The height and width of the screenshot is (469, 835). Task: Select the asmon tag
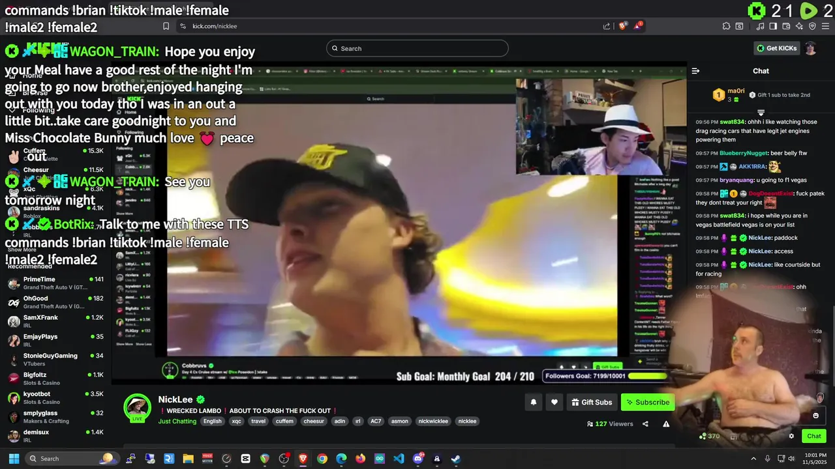coord(400,421)
